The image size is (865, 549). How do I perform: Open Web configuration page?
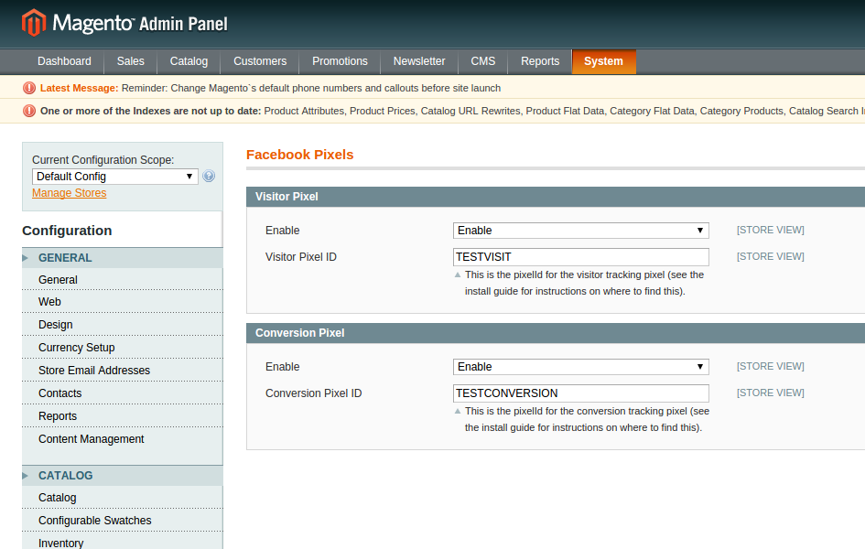coord(123,302)
